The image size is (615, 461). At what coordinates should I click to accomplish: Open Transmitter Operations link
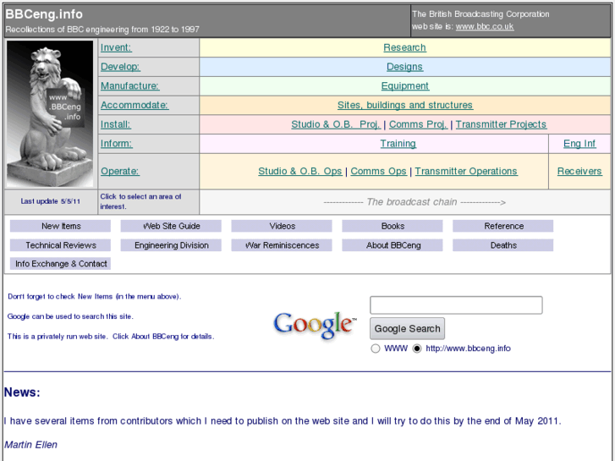[466, 171]
